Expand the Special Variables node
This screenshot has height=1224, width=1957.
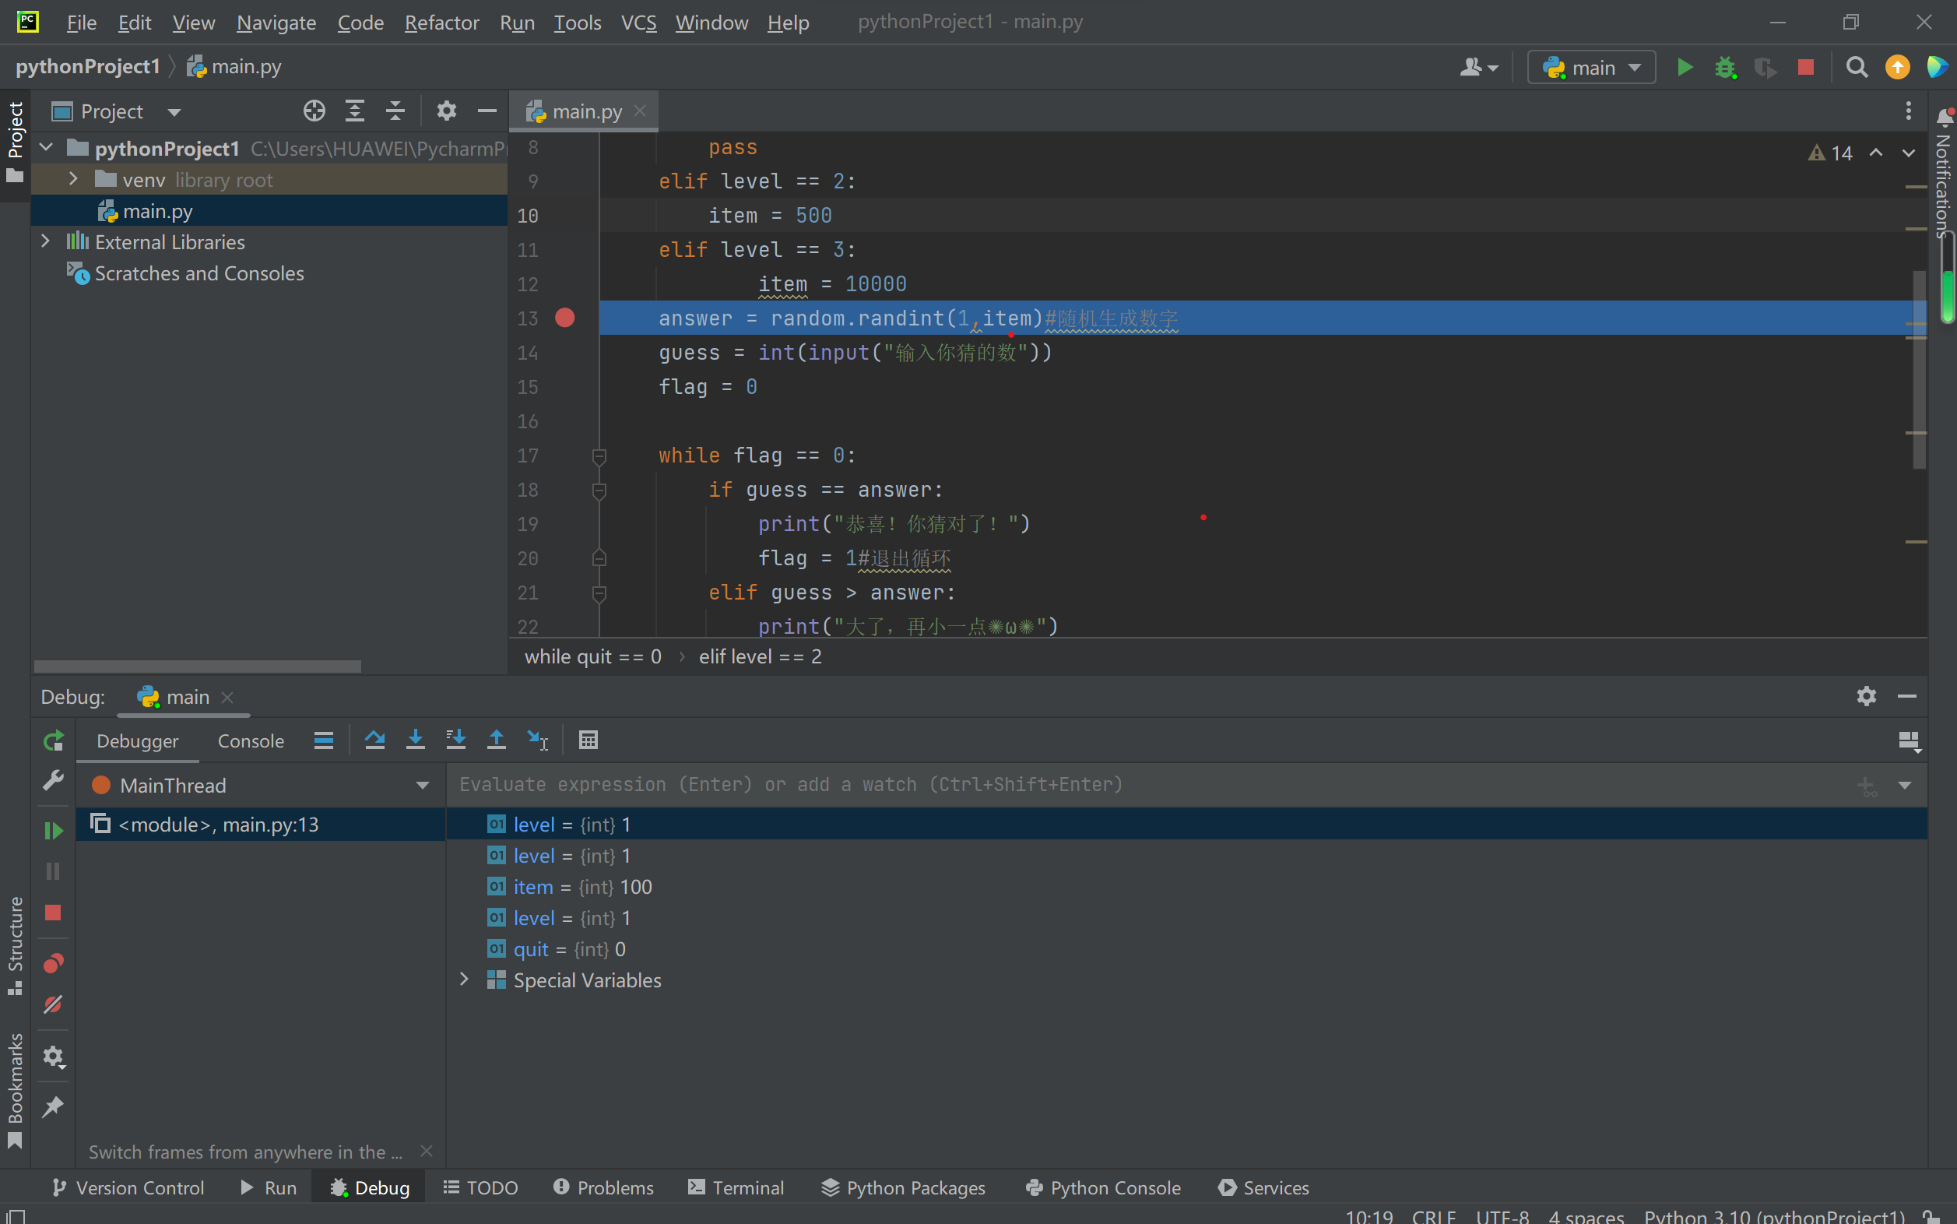point(465,980)
